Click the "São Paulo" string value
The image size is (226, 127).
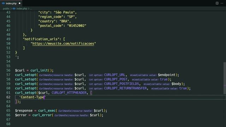point(64,12)
